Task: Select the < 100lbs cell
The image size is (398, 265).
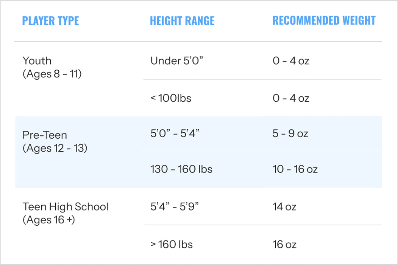Action: pos(171,98)
